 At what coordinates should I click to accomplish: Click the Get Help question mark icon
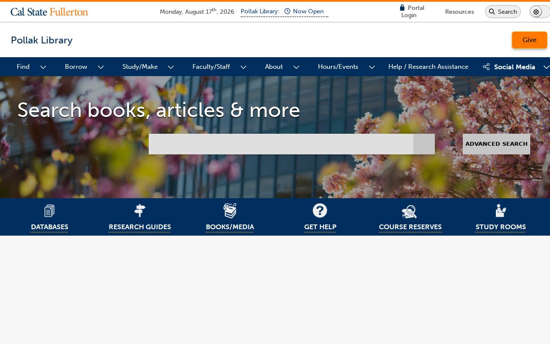click(320, 211)
